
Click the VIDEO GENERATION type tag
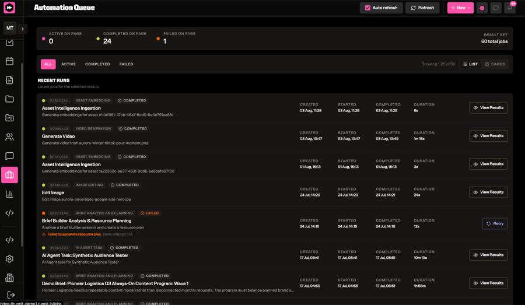93,128
